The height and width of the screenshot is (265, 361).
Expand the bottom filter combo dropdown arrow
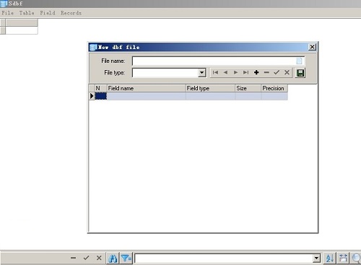click(317, 259)
